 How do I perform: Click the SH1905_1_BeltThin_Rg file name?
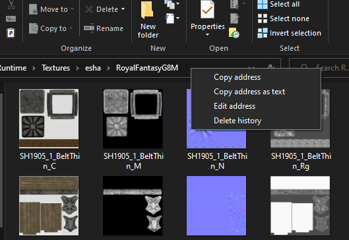(301, 161)
